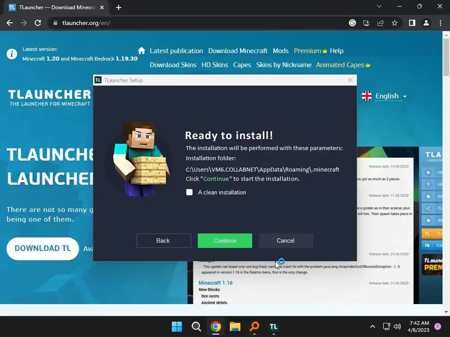Screen dimensions: 450x337
Task: Go back in the browser
Action: (x=10, y=23)
